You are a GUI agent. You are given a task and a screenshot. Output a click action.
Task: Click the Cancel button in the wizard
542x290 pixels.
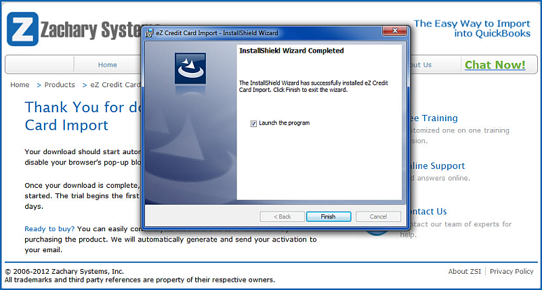pos(378,216)
